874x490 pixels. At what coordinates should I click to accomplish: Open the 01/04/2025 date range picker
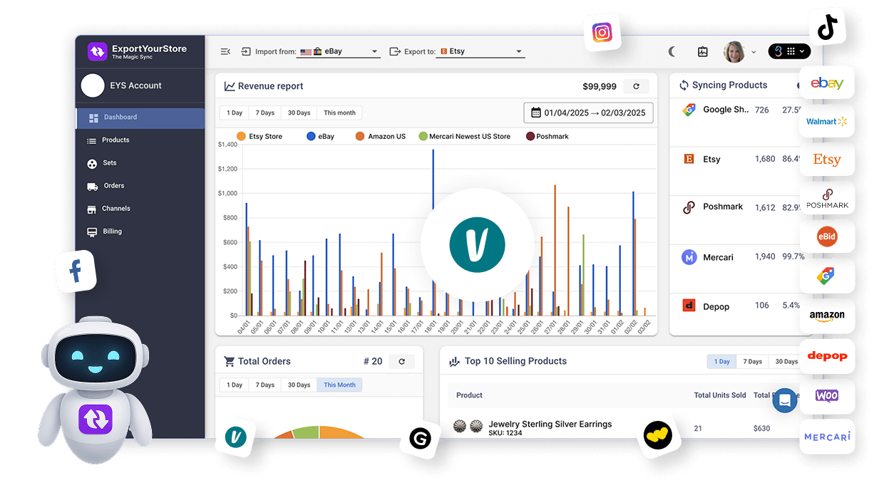[x=589, y=113]
